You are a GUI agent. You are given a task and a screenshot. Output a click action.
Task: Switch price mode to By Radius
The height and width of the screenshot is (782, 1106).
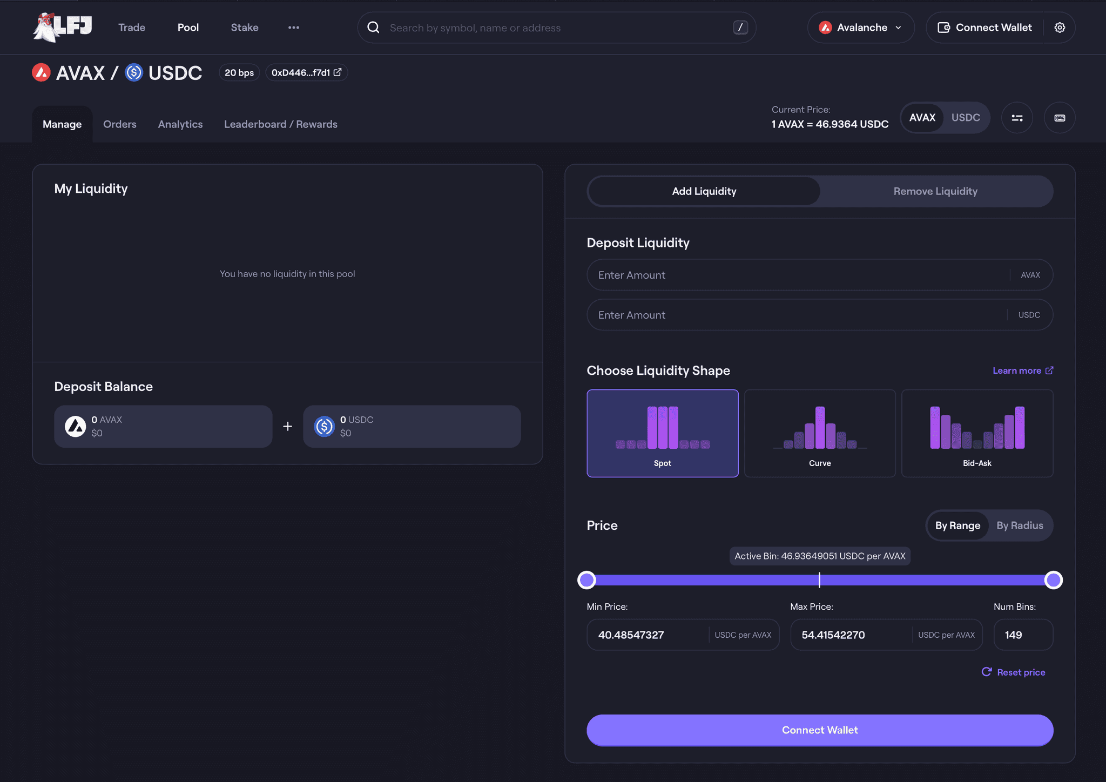coord(1019,525)
